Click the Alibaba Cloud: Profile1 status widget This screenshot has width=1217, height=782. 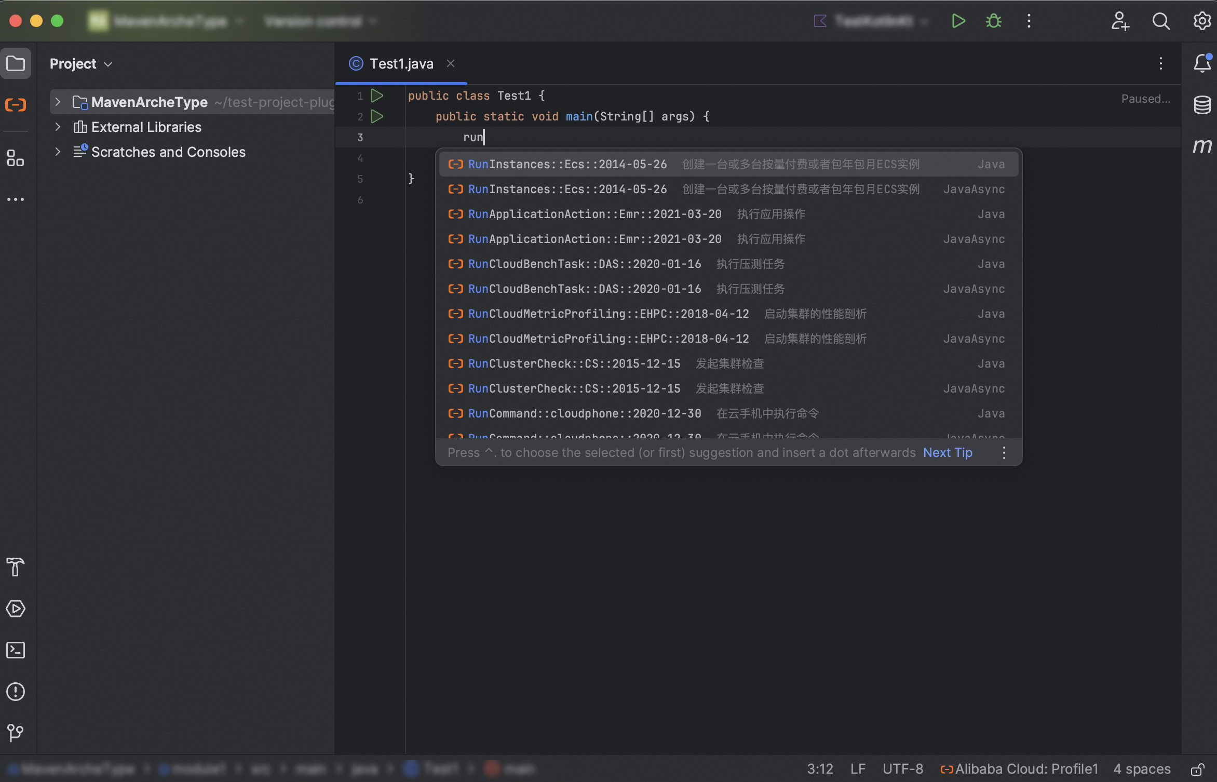(1019, 769)
